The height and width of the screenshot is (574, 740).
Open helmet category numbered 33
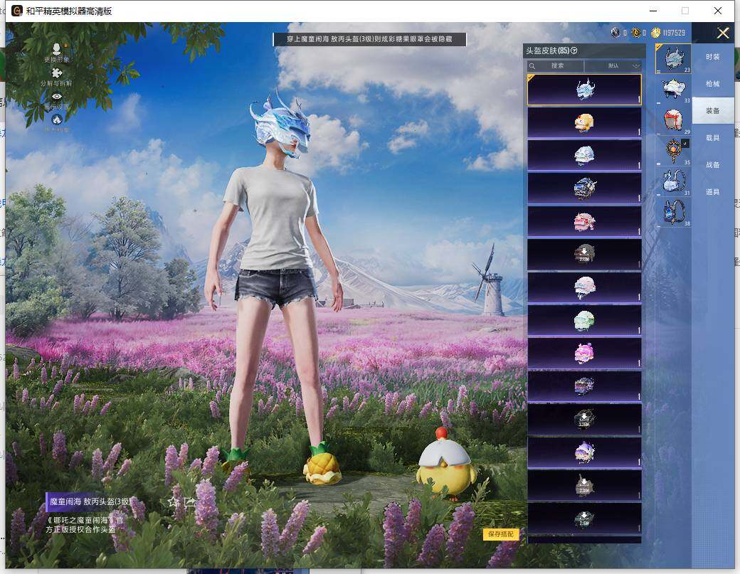click(x=673, y=90)
